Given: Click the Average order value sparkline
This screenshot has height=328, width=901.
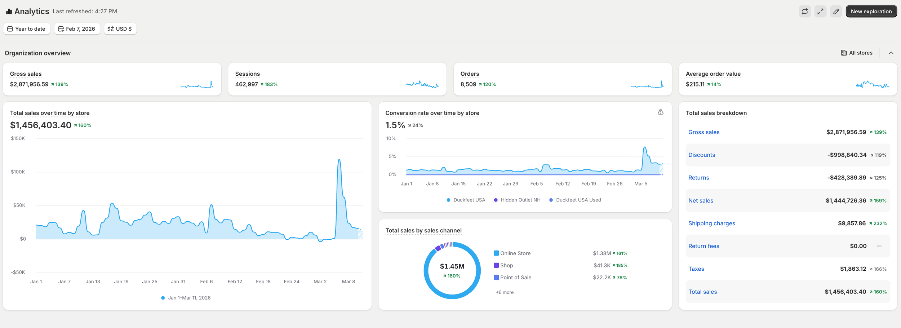Looking at the screenshot, I should coord(873,84).
